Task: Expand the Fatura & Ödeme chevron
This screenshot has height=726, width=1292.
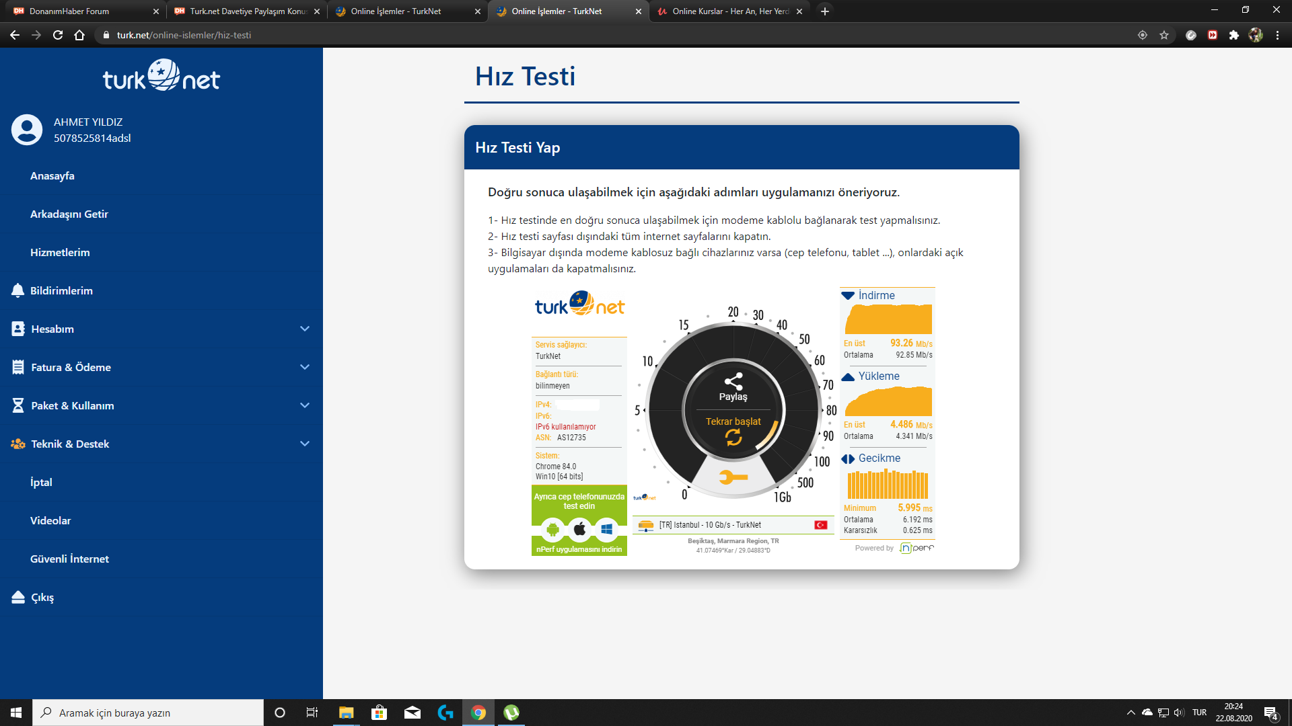Action: [x=305, y=367]
